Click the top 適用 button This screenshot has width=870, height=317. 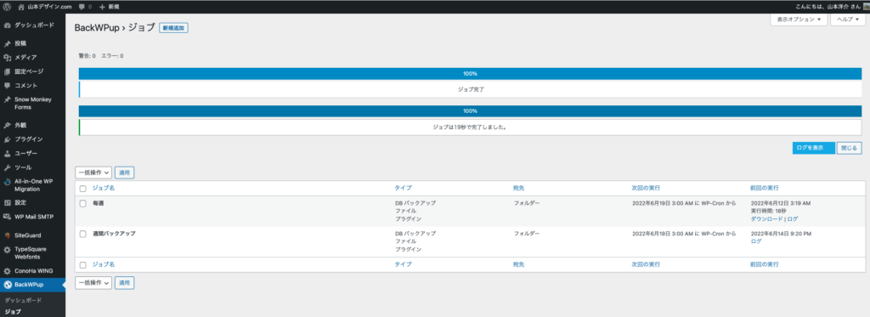[124, 173]
